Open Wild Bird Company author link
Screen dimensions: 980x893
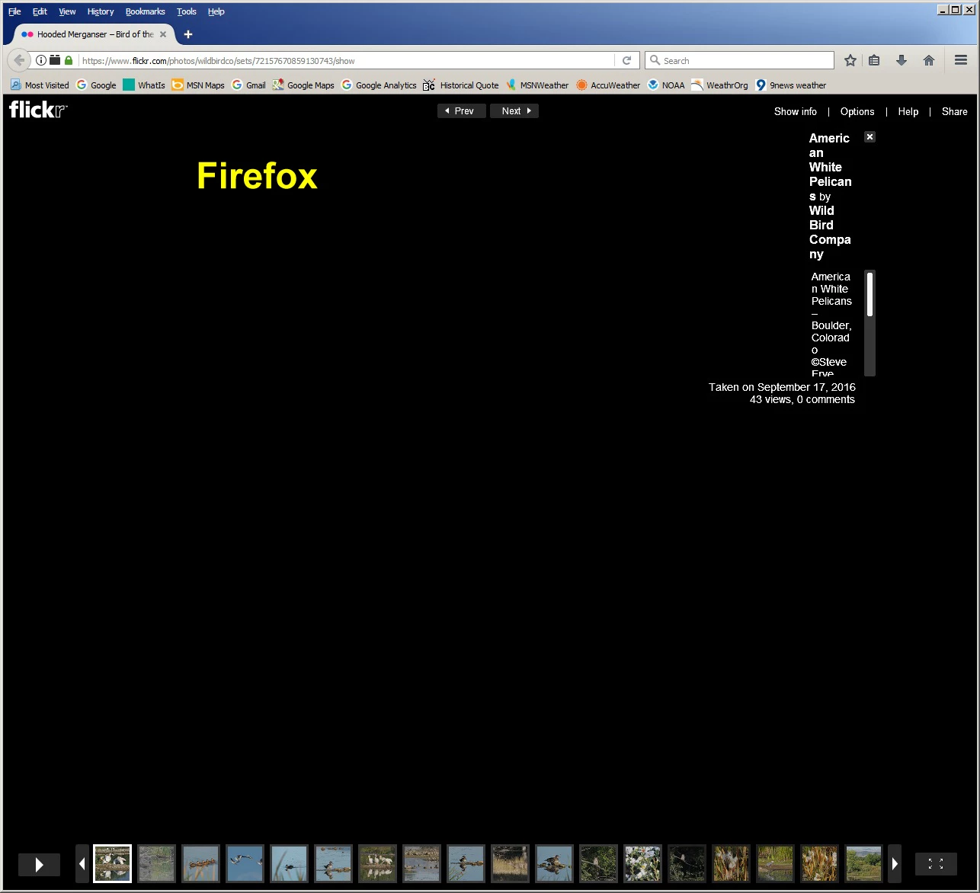pyautogui.click(x=830, y=232)
